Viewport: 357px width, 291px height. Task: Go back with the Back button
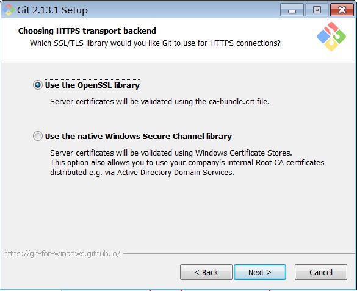[x=206, y=272]
